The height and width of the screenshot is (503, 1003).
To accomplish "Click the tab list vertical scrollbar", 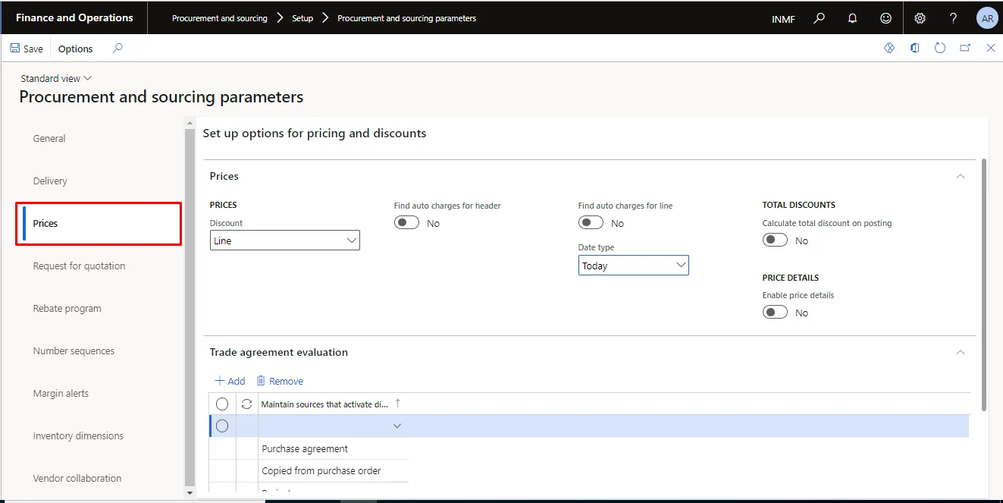I will (x=190, y=307).
